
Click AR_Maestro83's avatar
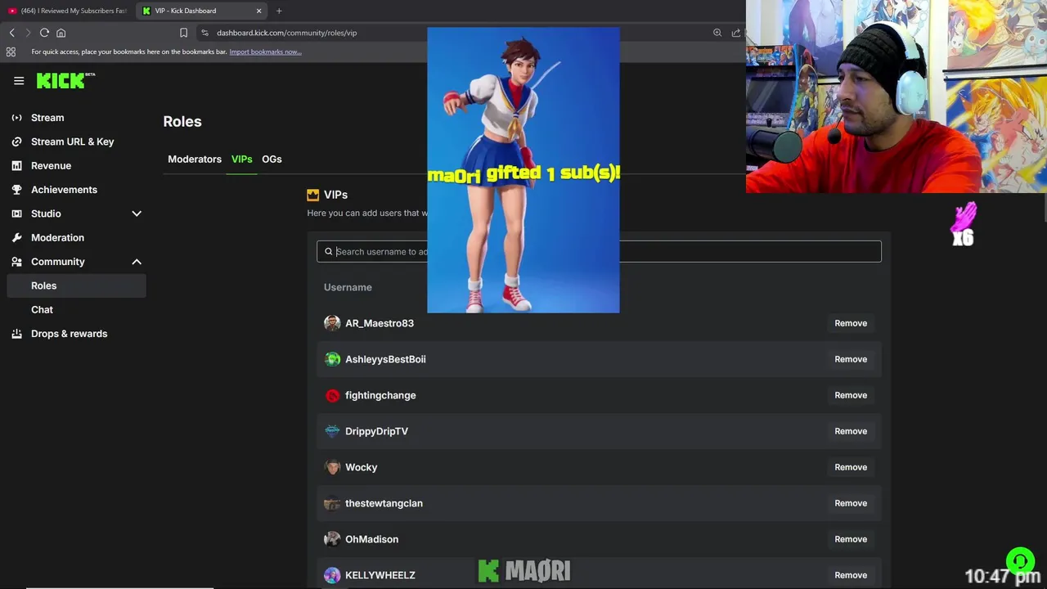click(x=332, y=323)
